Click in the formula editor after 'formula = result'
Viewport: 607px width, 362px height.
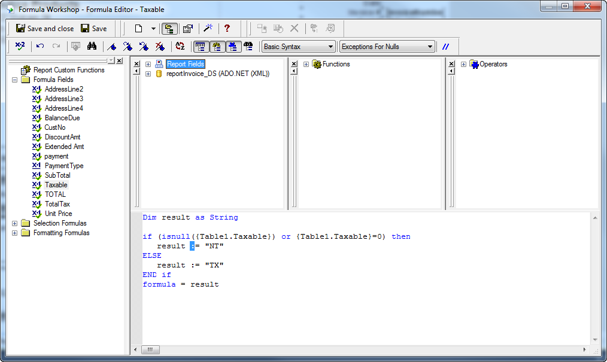[x=220, y=285]
